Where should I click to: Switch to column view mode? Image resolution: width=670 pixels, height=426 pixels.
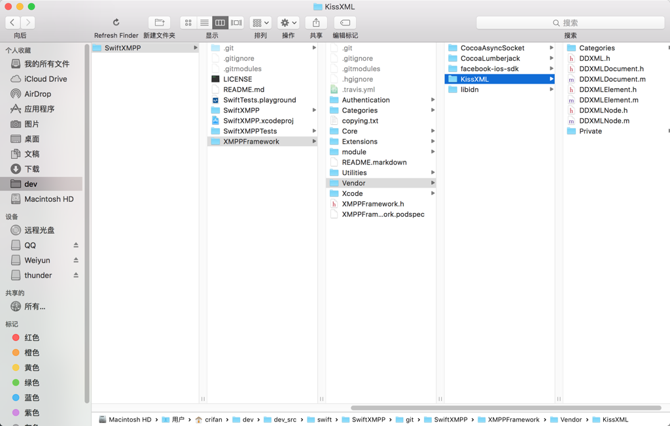tap(220, 23)
